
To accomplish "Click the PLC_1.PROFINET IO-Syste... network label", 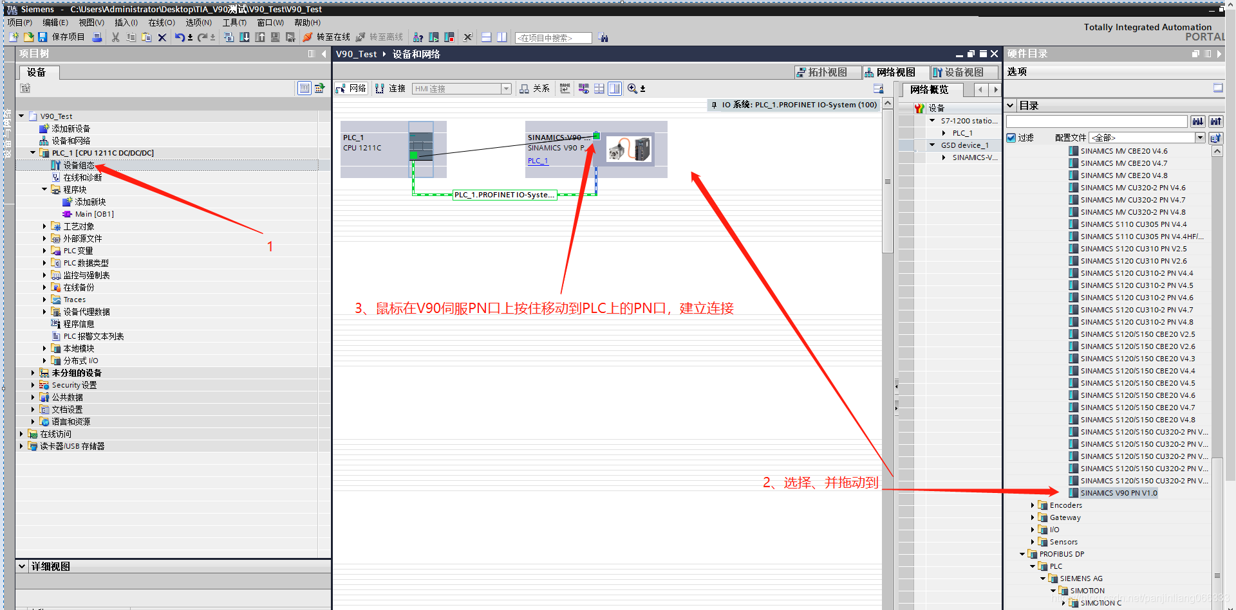I will [505, 195].
